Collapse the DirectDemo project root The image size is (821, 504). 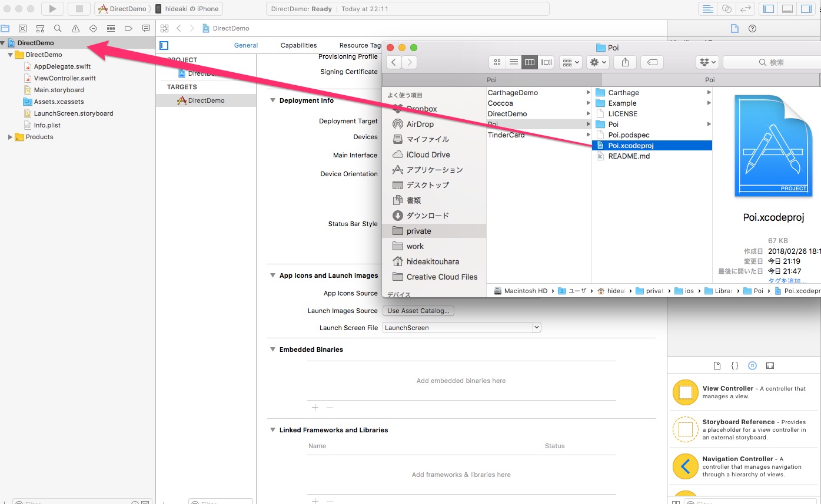[x=4, y=43]
